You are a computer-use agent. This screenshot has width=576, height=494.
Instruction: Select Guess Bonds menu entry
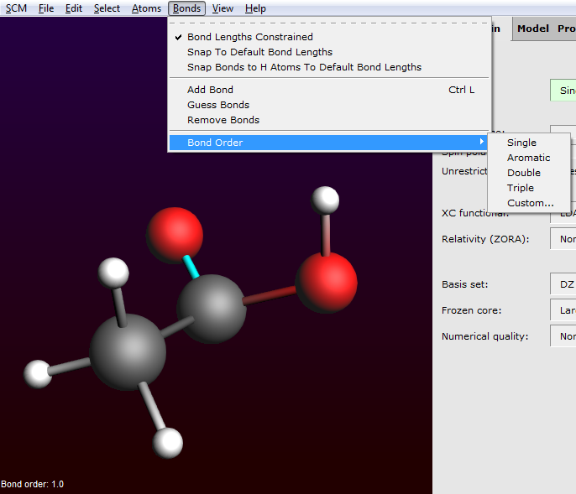329,105
